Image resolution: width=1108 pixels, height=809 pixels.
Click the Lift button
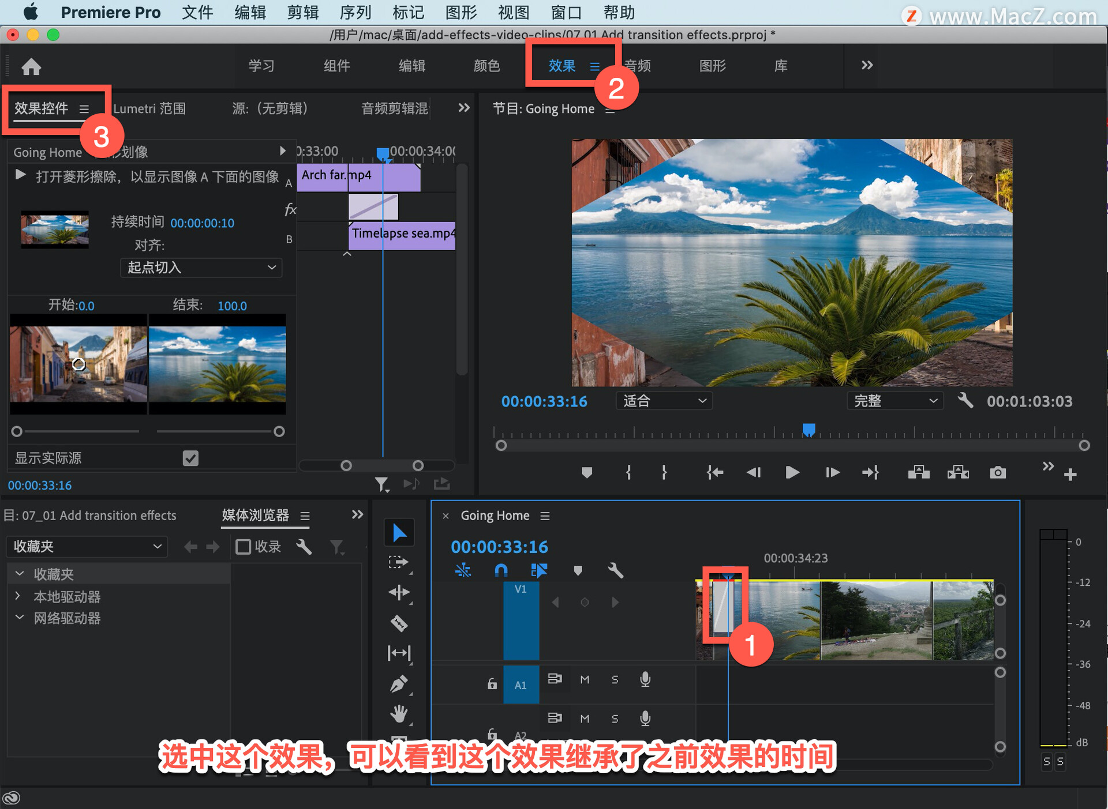919,473
